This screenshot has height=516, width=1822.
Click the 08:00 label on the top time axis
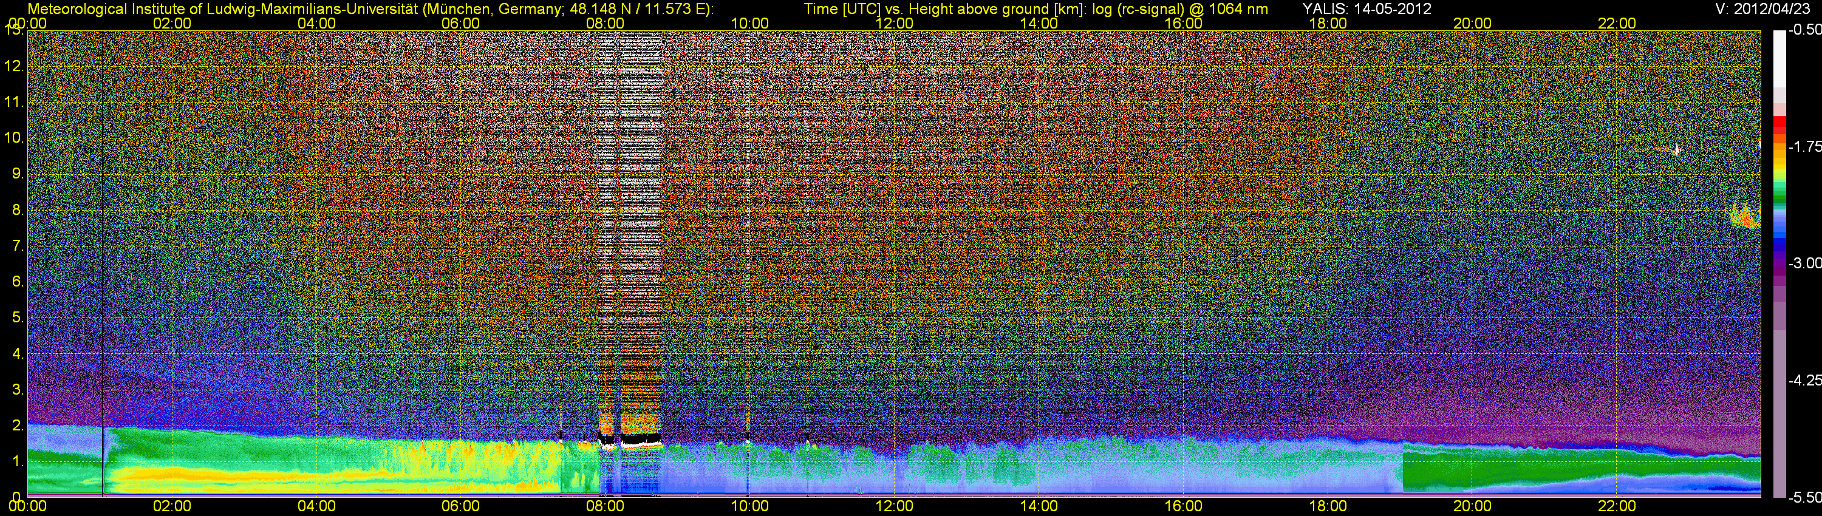[605, 23]
